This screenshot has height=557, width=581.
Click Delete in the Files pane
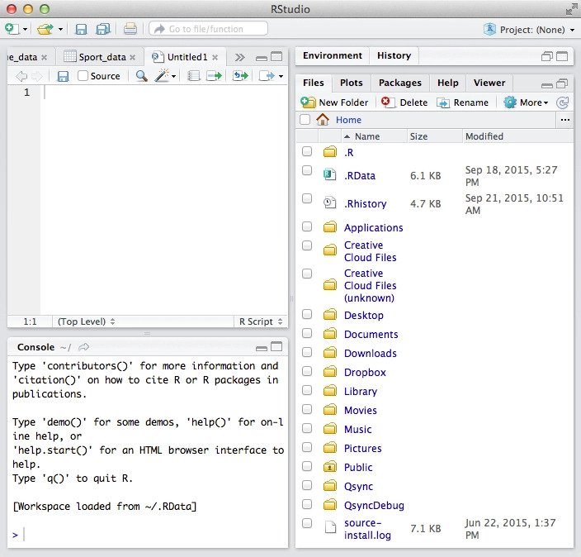(404, 102)
